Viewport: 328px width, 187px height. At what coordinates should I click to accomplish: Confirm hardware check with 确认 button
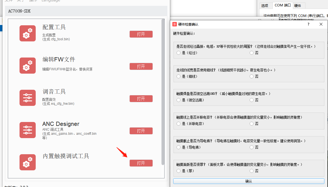(x=249, y=181)
